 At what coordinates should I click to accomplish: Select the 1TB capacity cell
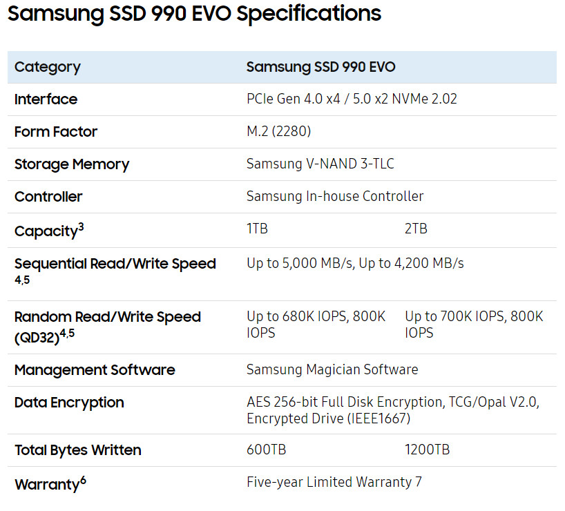pyautogui.click(x=257, y=229)
